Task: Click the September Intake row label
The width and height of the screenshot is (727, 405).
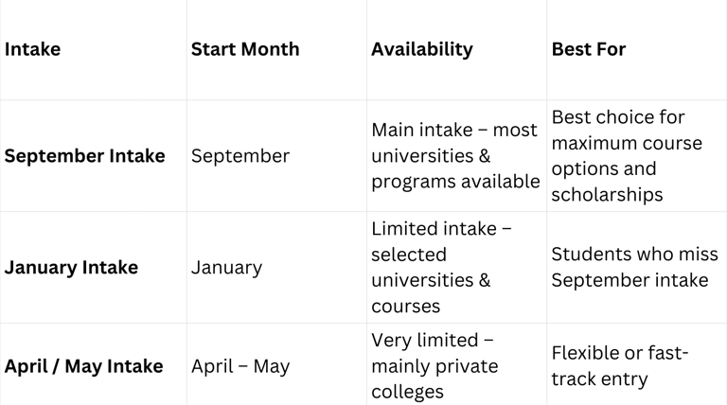Action: pyautogui.click(x=84, y=156)
